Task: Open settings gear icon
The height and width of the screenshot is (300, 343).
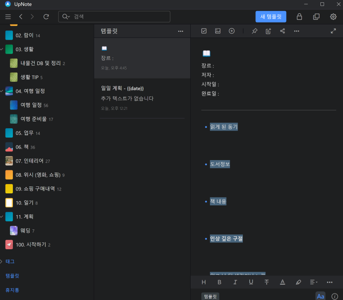Action: 333,17
